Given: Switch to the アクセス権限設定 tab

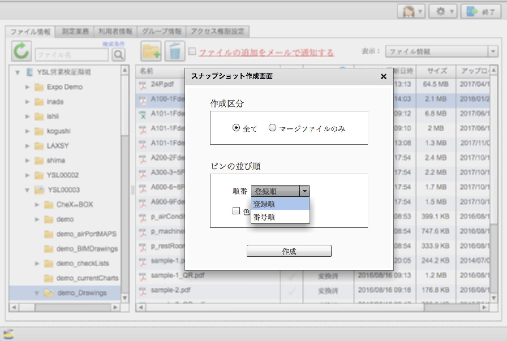Looking at the screenshot, I should (217, 31).
